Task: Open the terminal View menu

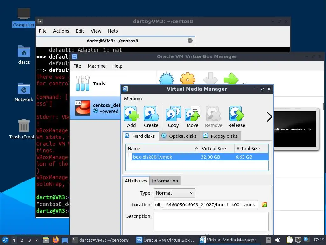Action: 96,31
